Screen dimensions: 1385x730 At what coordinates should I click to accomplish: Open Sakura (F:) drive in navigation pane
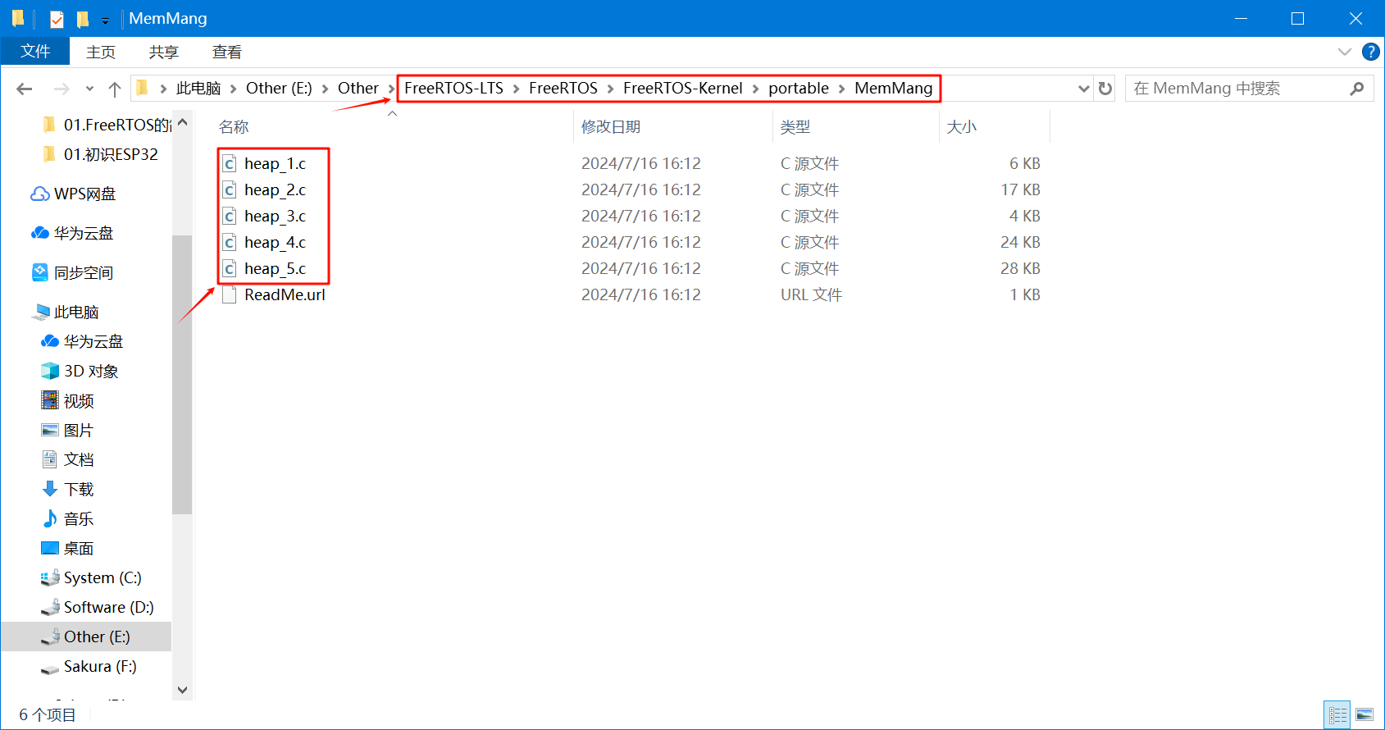(89, 666)
